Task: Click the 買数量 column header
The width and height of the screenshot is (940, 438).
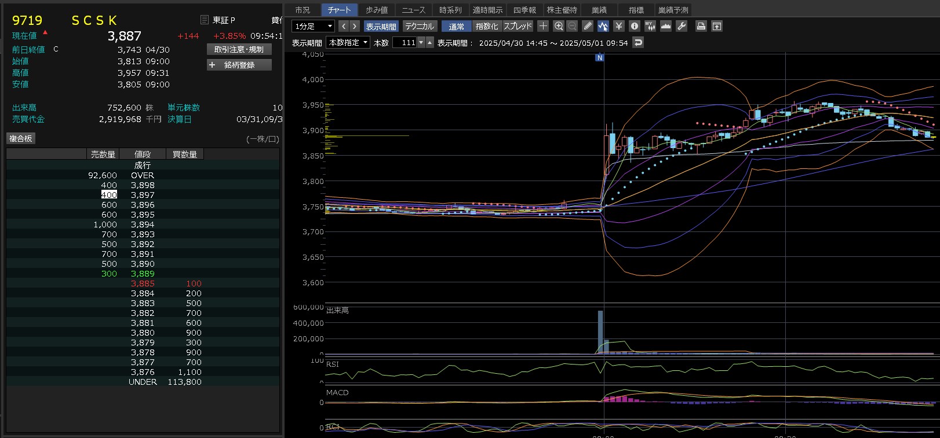Action: (x=185, y=154)
